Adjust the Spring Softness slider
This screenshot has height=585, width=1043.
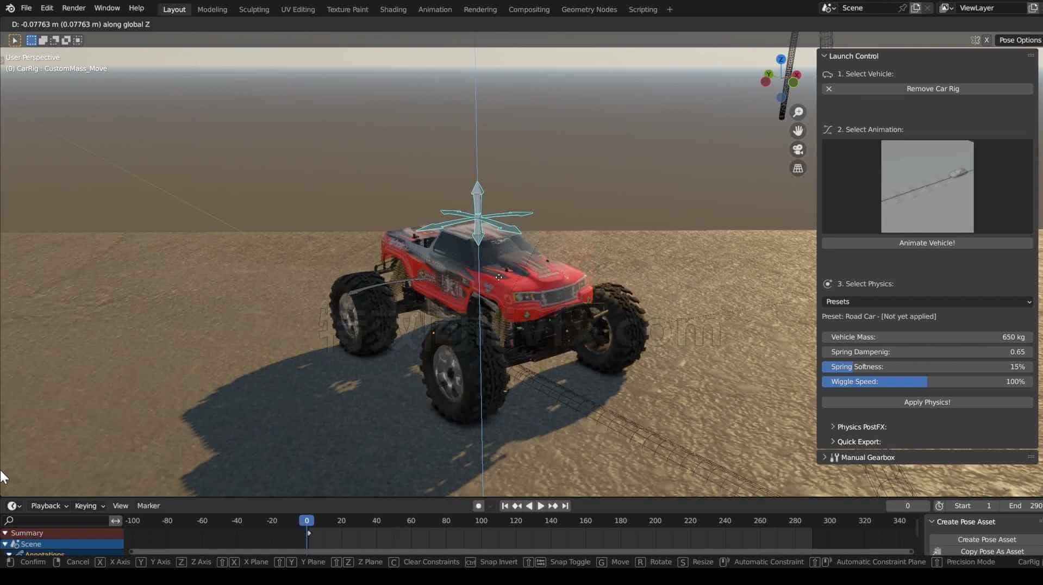pos(927,367)
